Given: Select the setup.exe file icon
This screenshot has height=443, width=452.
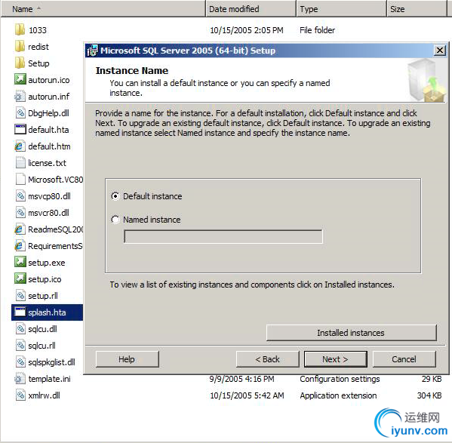Looking at the screenshot, I should coord(20,263).
